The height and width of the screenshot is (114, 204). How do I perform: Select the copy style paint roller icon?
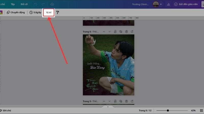coord(58,12)
